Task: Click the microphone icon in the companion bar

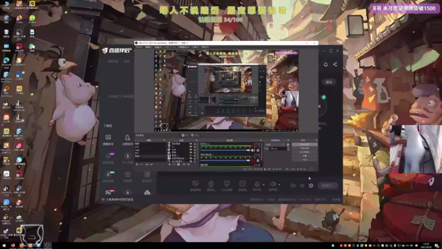Action: click(x=257, y=184)
